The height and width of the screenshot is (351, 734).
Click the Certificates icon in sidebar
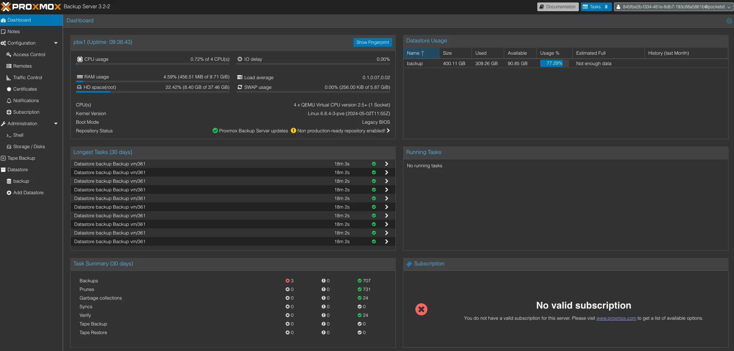[9, 89]
